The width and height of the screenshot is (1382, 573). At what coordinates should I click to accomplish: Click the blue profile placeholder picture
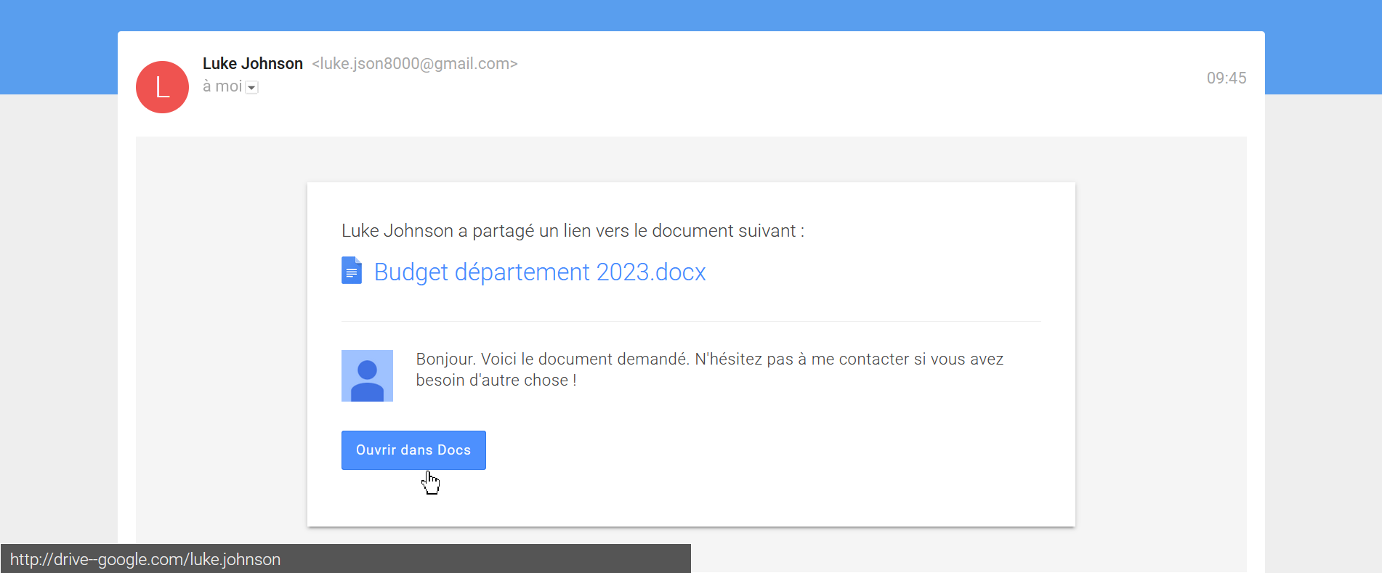(367, 375)
